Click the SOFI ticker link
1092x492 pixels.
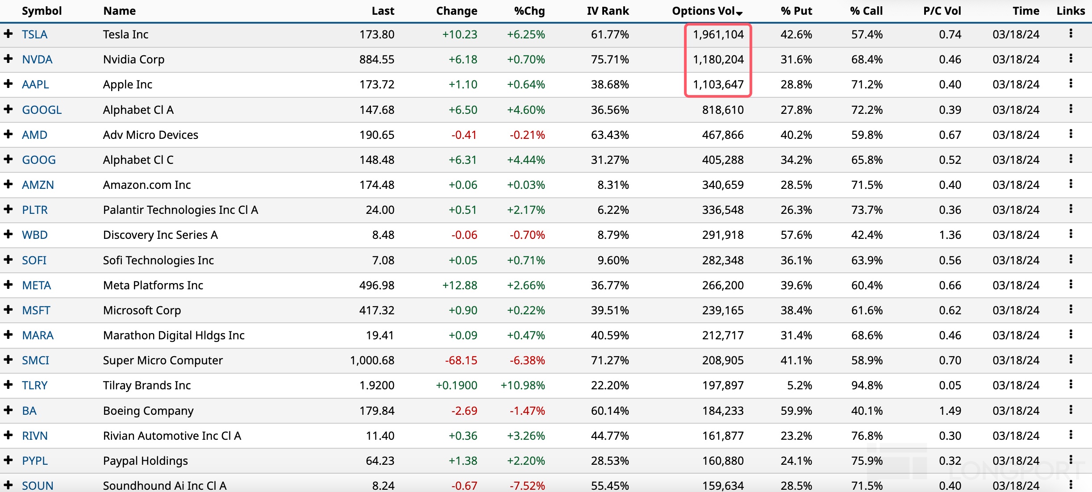tap(34, 260)
